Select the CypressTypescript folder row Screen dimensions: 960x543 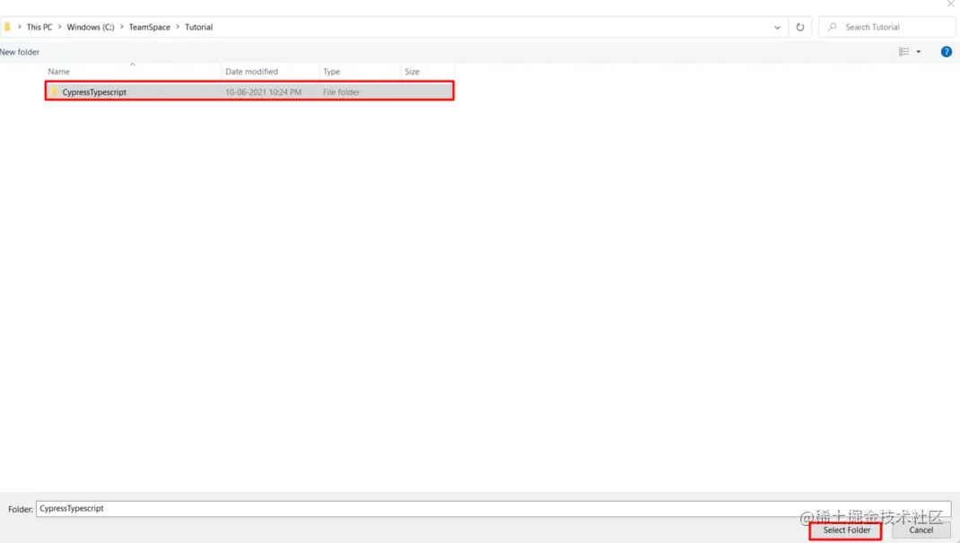tap(179, 90)
